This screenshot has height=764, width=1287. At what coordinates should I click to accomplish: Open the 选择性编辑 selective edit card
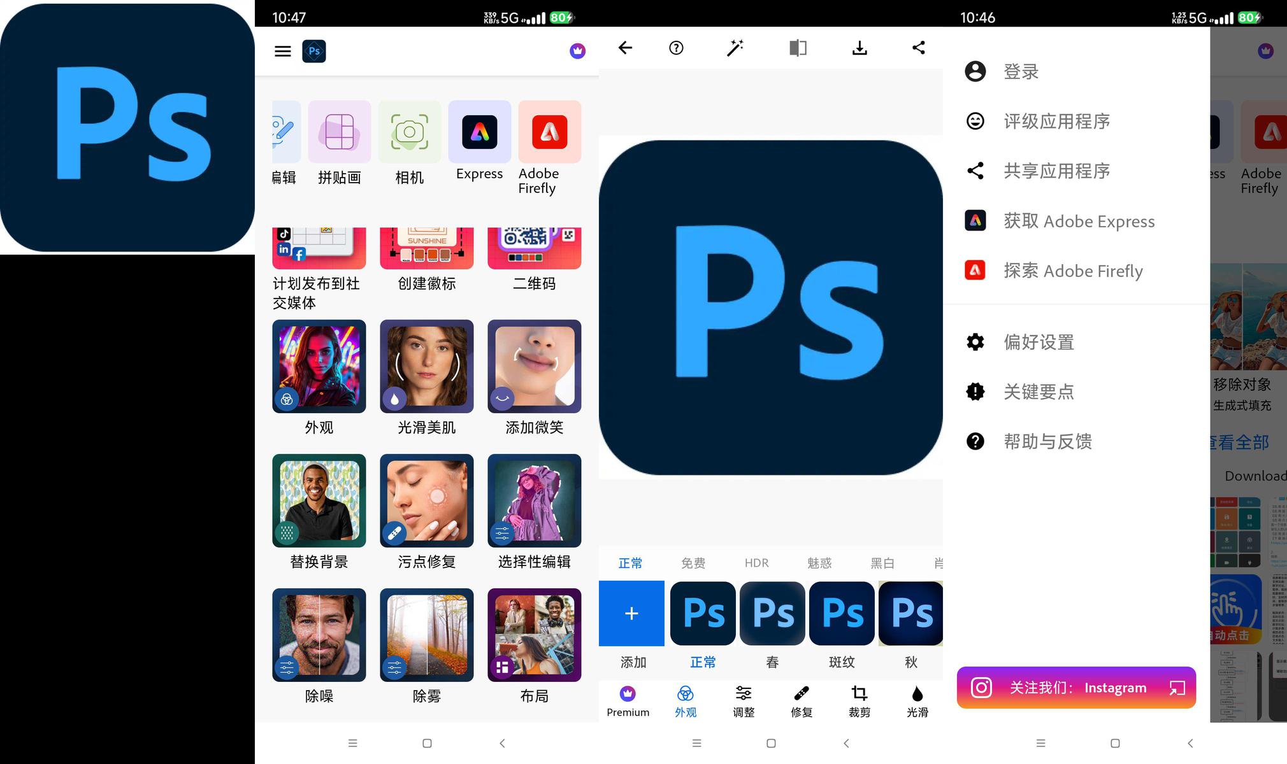pyautogui.click(x=535, y=513)
